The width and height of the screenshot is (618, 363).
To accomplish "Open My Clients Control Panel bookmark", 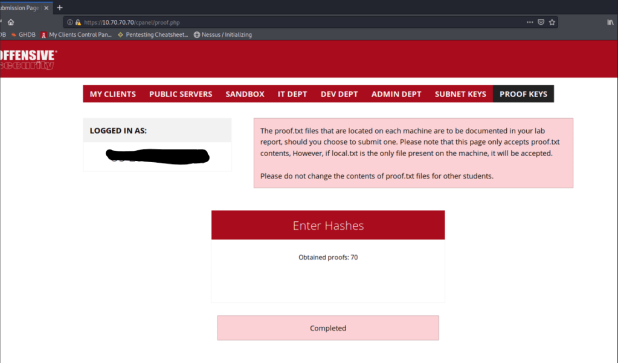I will (x=76, y=35).
